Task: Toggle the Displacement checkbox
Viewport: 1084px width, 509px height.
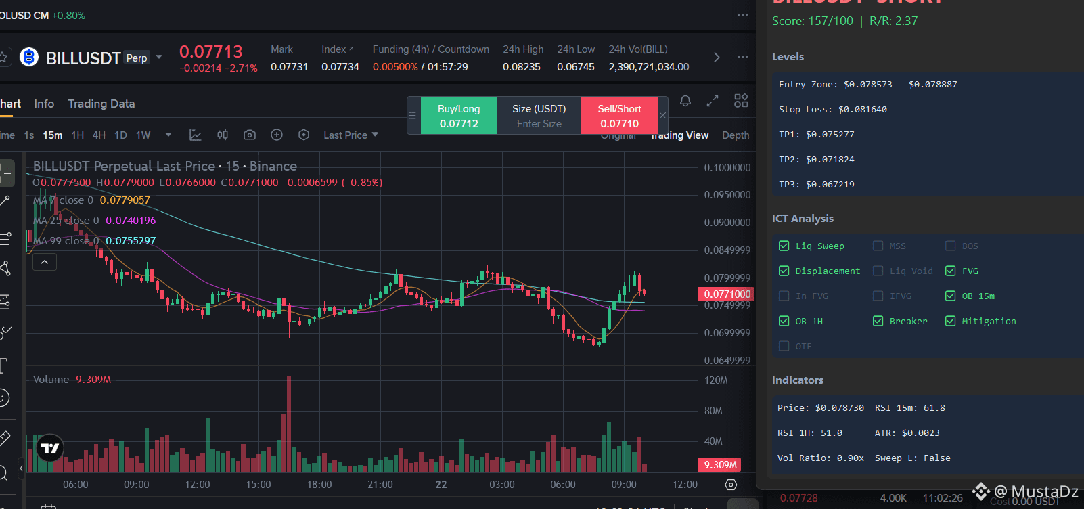Action: coord(784,271)
